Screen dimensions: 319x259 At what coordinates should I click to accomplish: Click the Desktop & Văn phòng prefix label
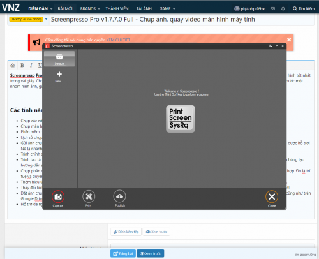[26, 19]
